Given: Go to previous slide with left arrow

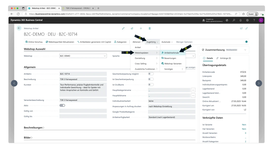Looking at the screenshot, I should [14, 83].
